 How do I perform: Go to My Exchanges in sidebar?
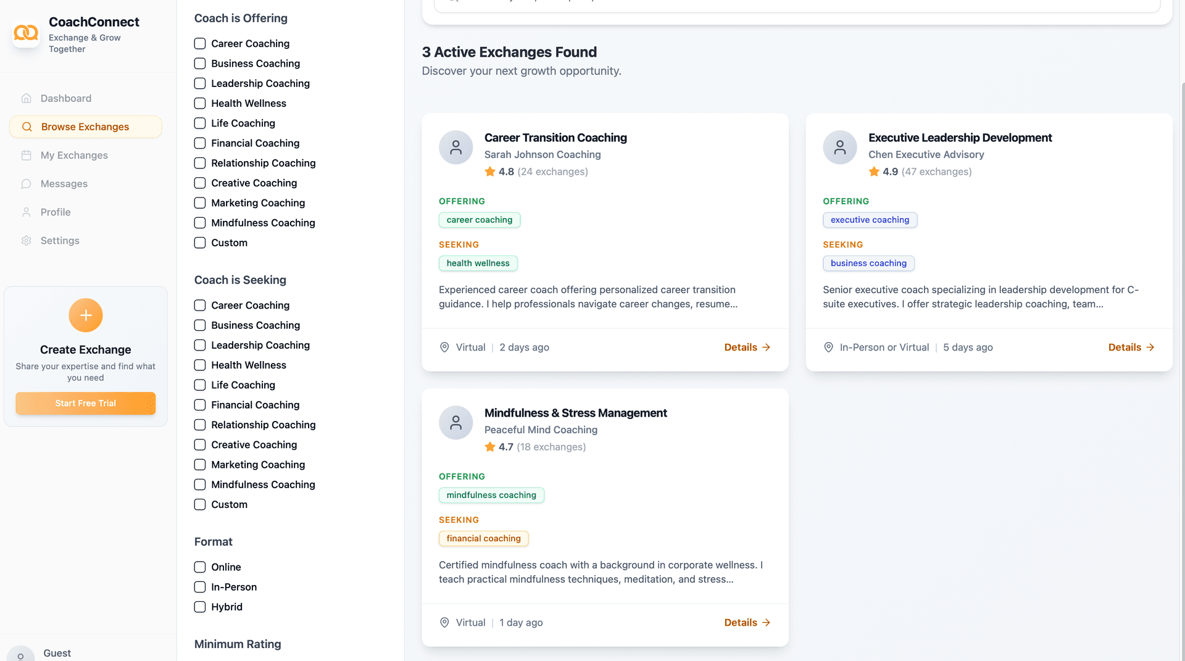[x=74, y=156]
